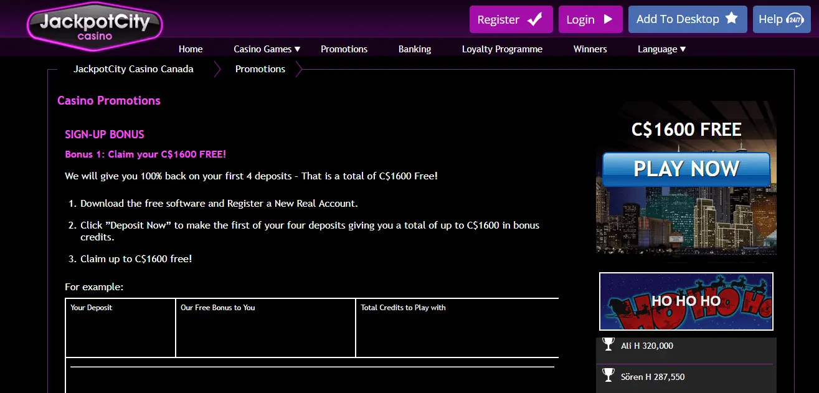Click the checkmark icon on Register
819x393 pixels.
click(x=535, y=19)
